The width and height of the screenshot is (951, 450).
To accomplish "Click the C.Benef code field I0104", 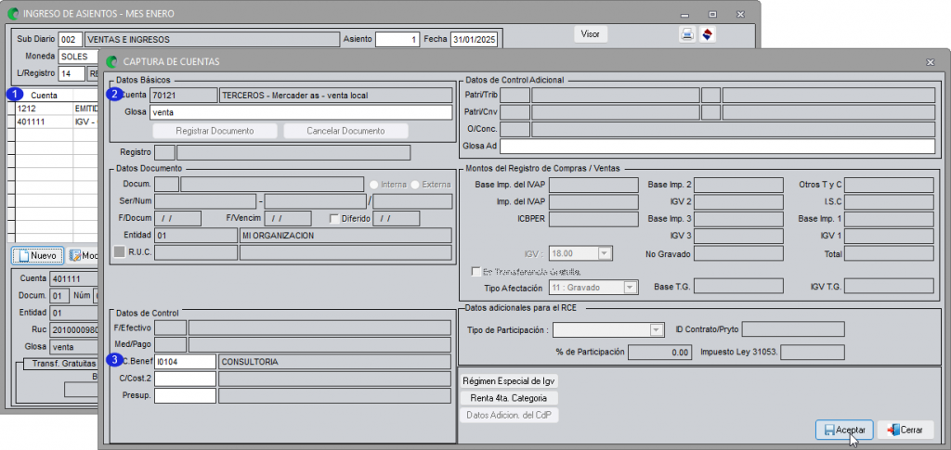I will [x=185, y=362].
